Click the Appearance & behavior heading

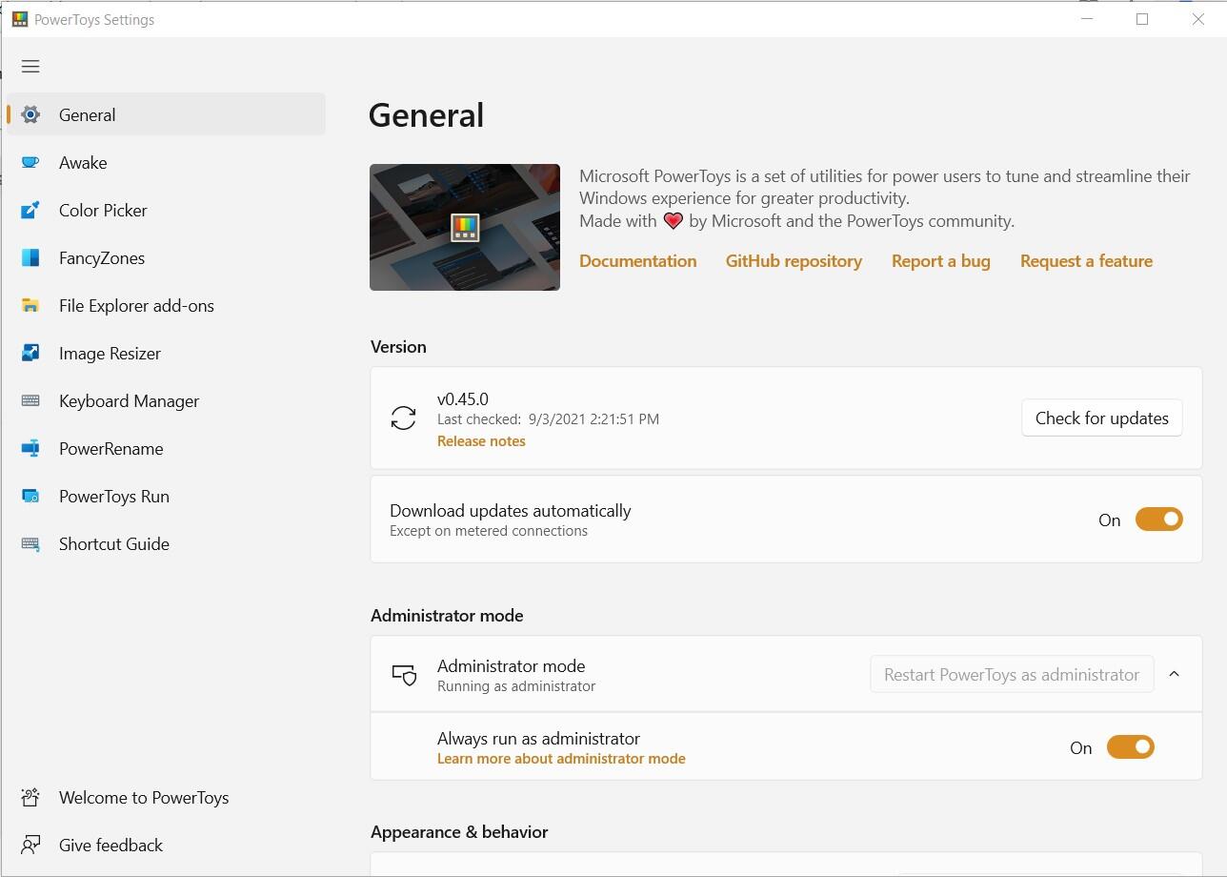tap(459, 831)
